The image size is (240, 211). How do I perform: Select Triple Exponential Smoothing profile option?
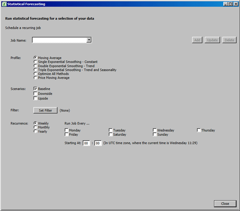point(35,70)
